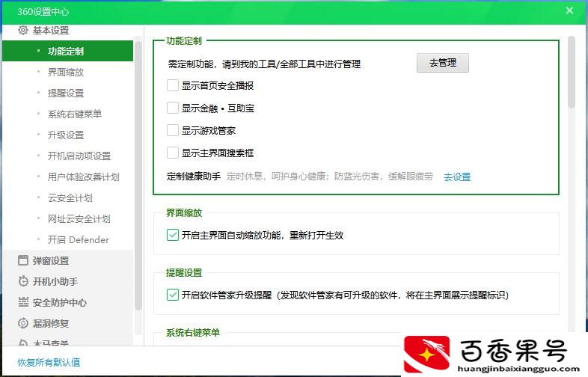Image resolution: width=588 pixels, height=377 pixels.
Task: Select 云安全计划 in the sidebar
Action: [70, 197]
